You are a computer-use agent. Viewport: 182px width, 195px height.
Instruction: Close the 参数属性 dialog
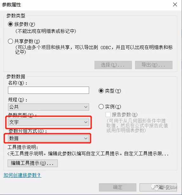coord(175,5)
